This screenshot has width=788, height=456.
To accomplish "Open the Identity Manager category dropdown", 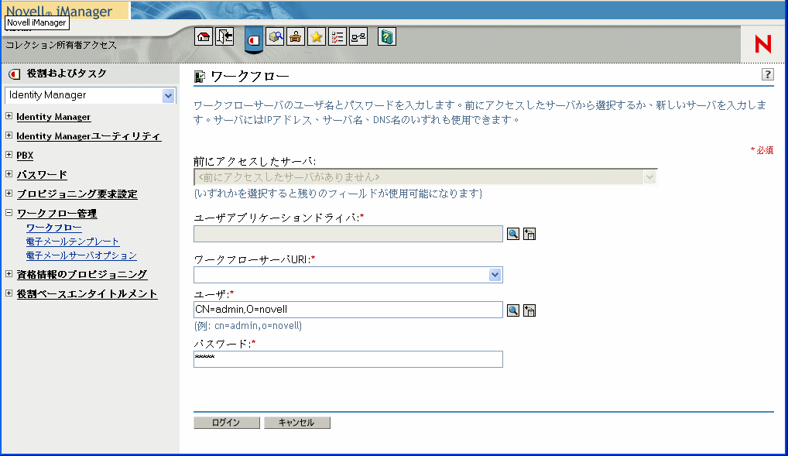I will pyautogui.click(x=168, y=95).
